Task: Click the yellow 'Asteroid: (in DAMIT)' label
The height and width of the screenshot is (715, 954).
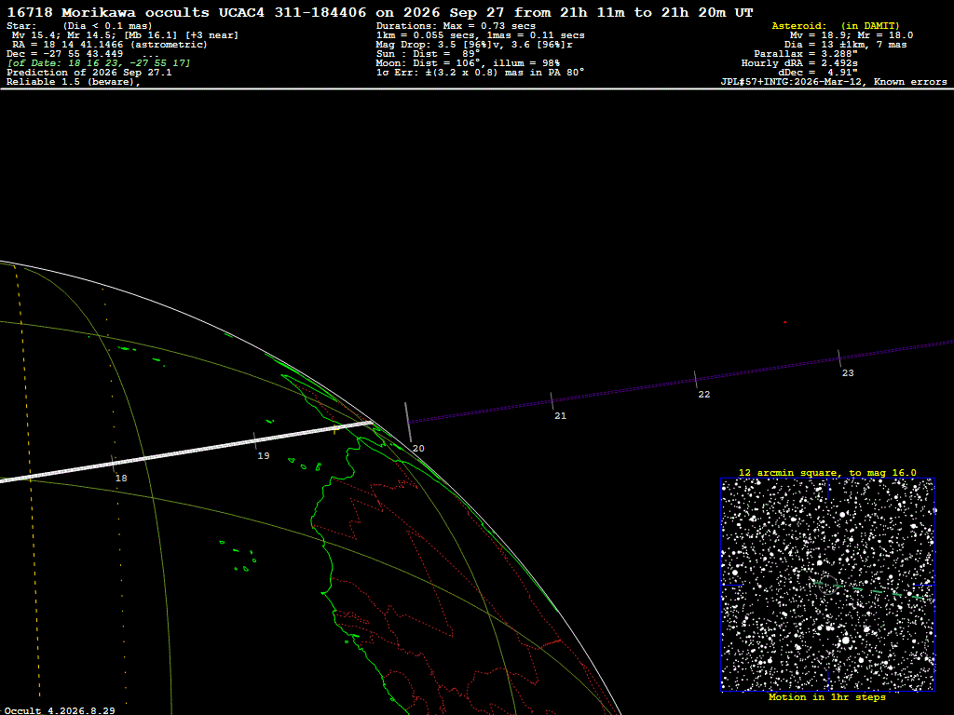Action: (x=836, y=26)
